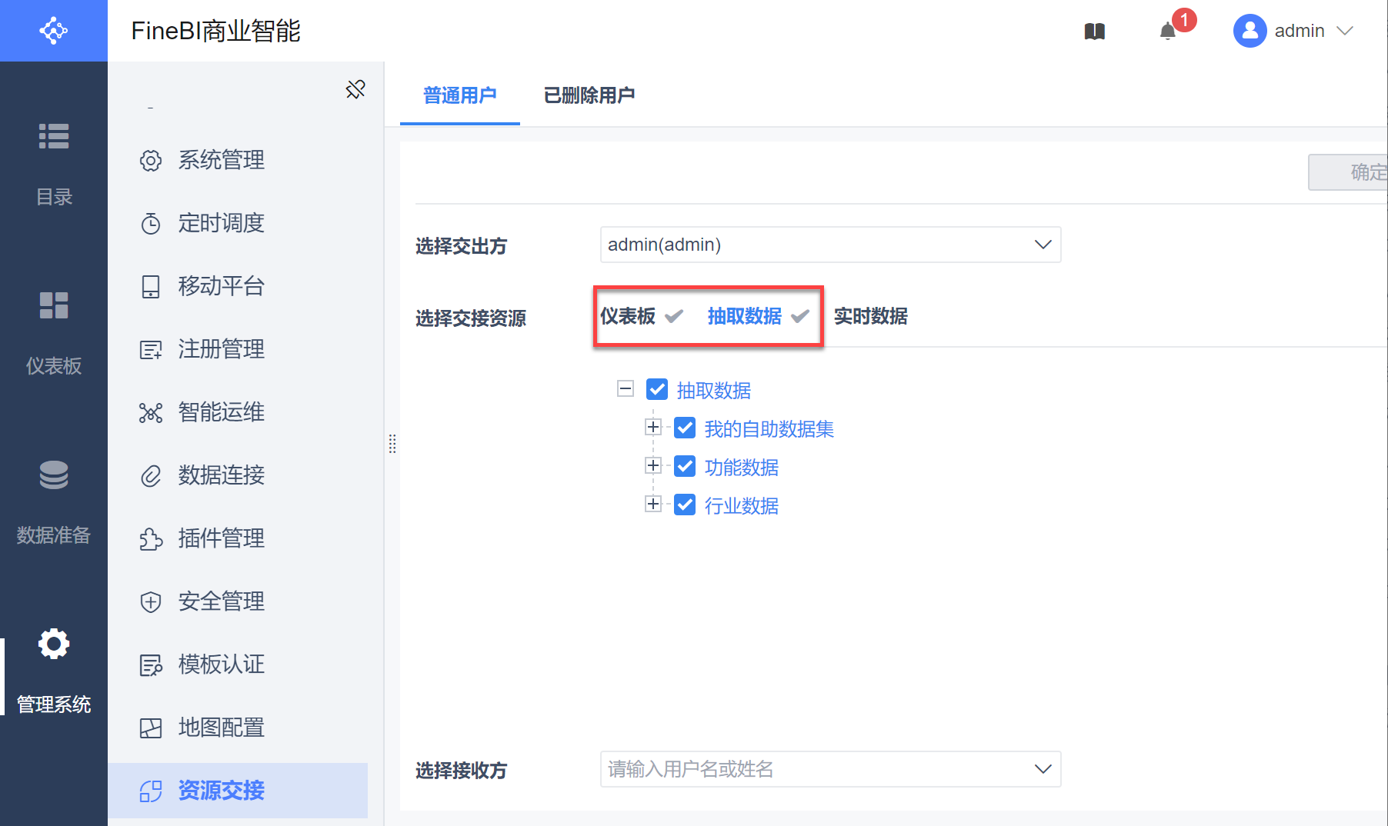Expand the 功能数据 tree node
Viewport: 1388px width, 826px height.
point(653,465)
